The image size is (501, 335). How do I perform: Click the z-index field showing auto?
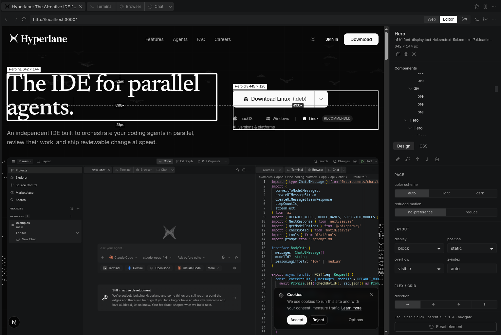click(x=472, y=268)
